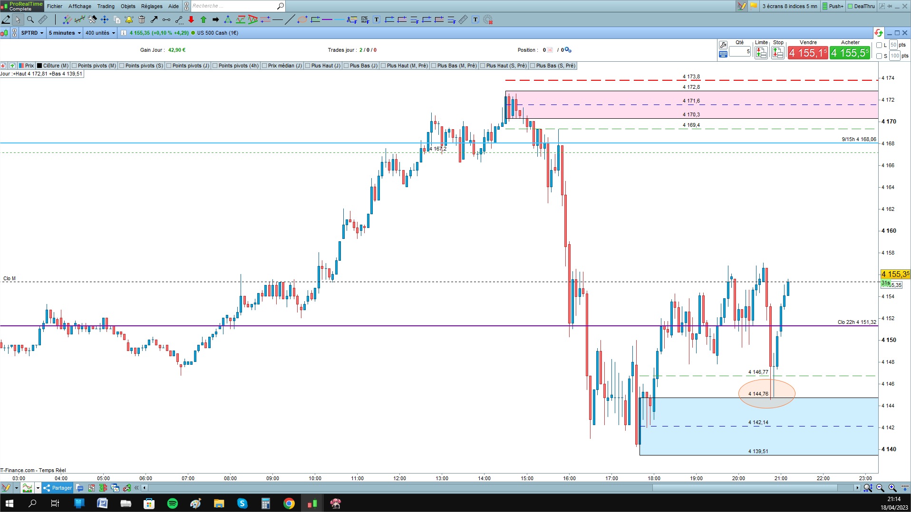Click the Acheter 4 155,5 buy button
The height and width of the screenshot is (512, 911).
tap(850, 52)
